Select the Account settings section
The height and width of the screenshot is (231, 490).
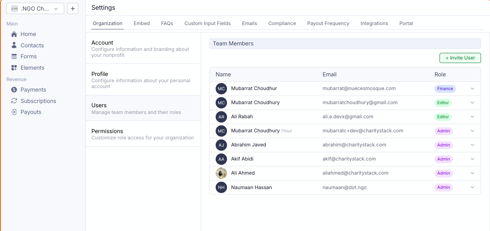tap(143, 48)
